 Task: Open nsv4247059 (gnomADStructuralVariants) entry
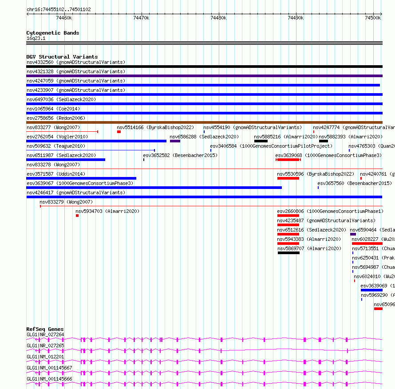coord(76,81)
